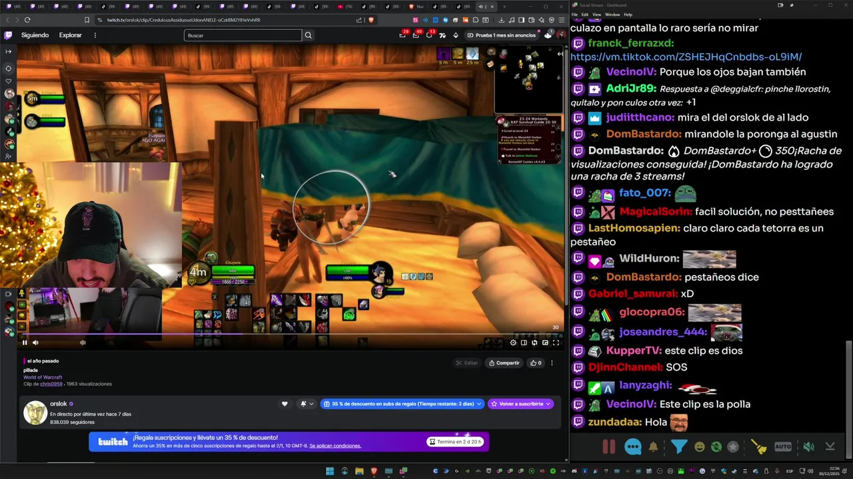Open the blue filter funnel icon
The image size is (853, 479).
coord(678,447)
